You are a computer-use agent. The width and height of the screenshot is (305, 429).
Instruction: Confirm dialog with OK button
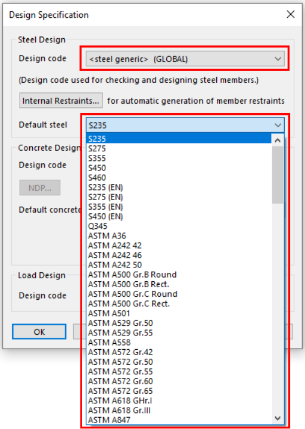tap(39, 332)
